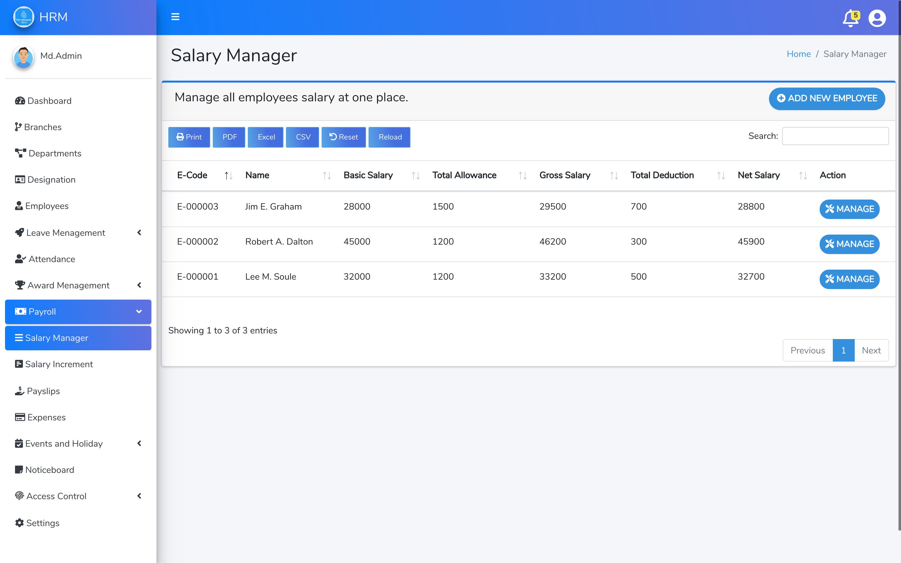Sort by Total Deduction column arrows
The width and height of the screenshot is (901, 563).
pyautogui.click(x=721, y=175)
